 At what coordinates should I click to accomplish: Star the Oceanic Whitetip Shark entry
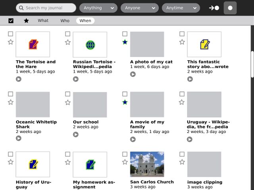click(11, 102)
